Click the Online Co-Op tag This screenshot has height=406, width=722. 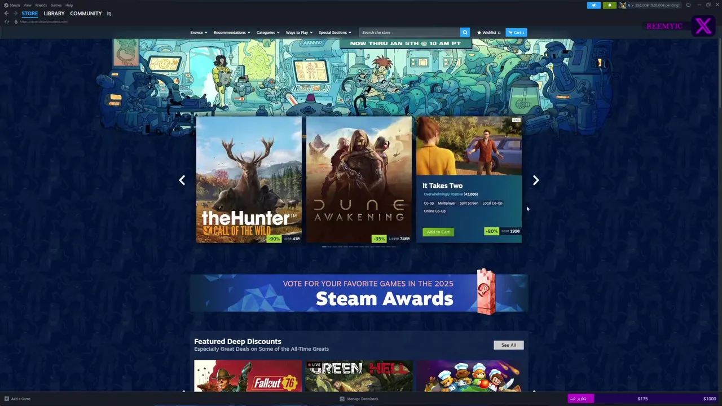(x=434, y=211)
